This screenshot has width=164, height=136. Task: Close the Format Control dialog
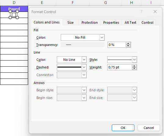pyautogui.click(x=155, y=12)
